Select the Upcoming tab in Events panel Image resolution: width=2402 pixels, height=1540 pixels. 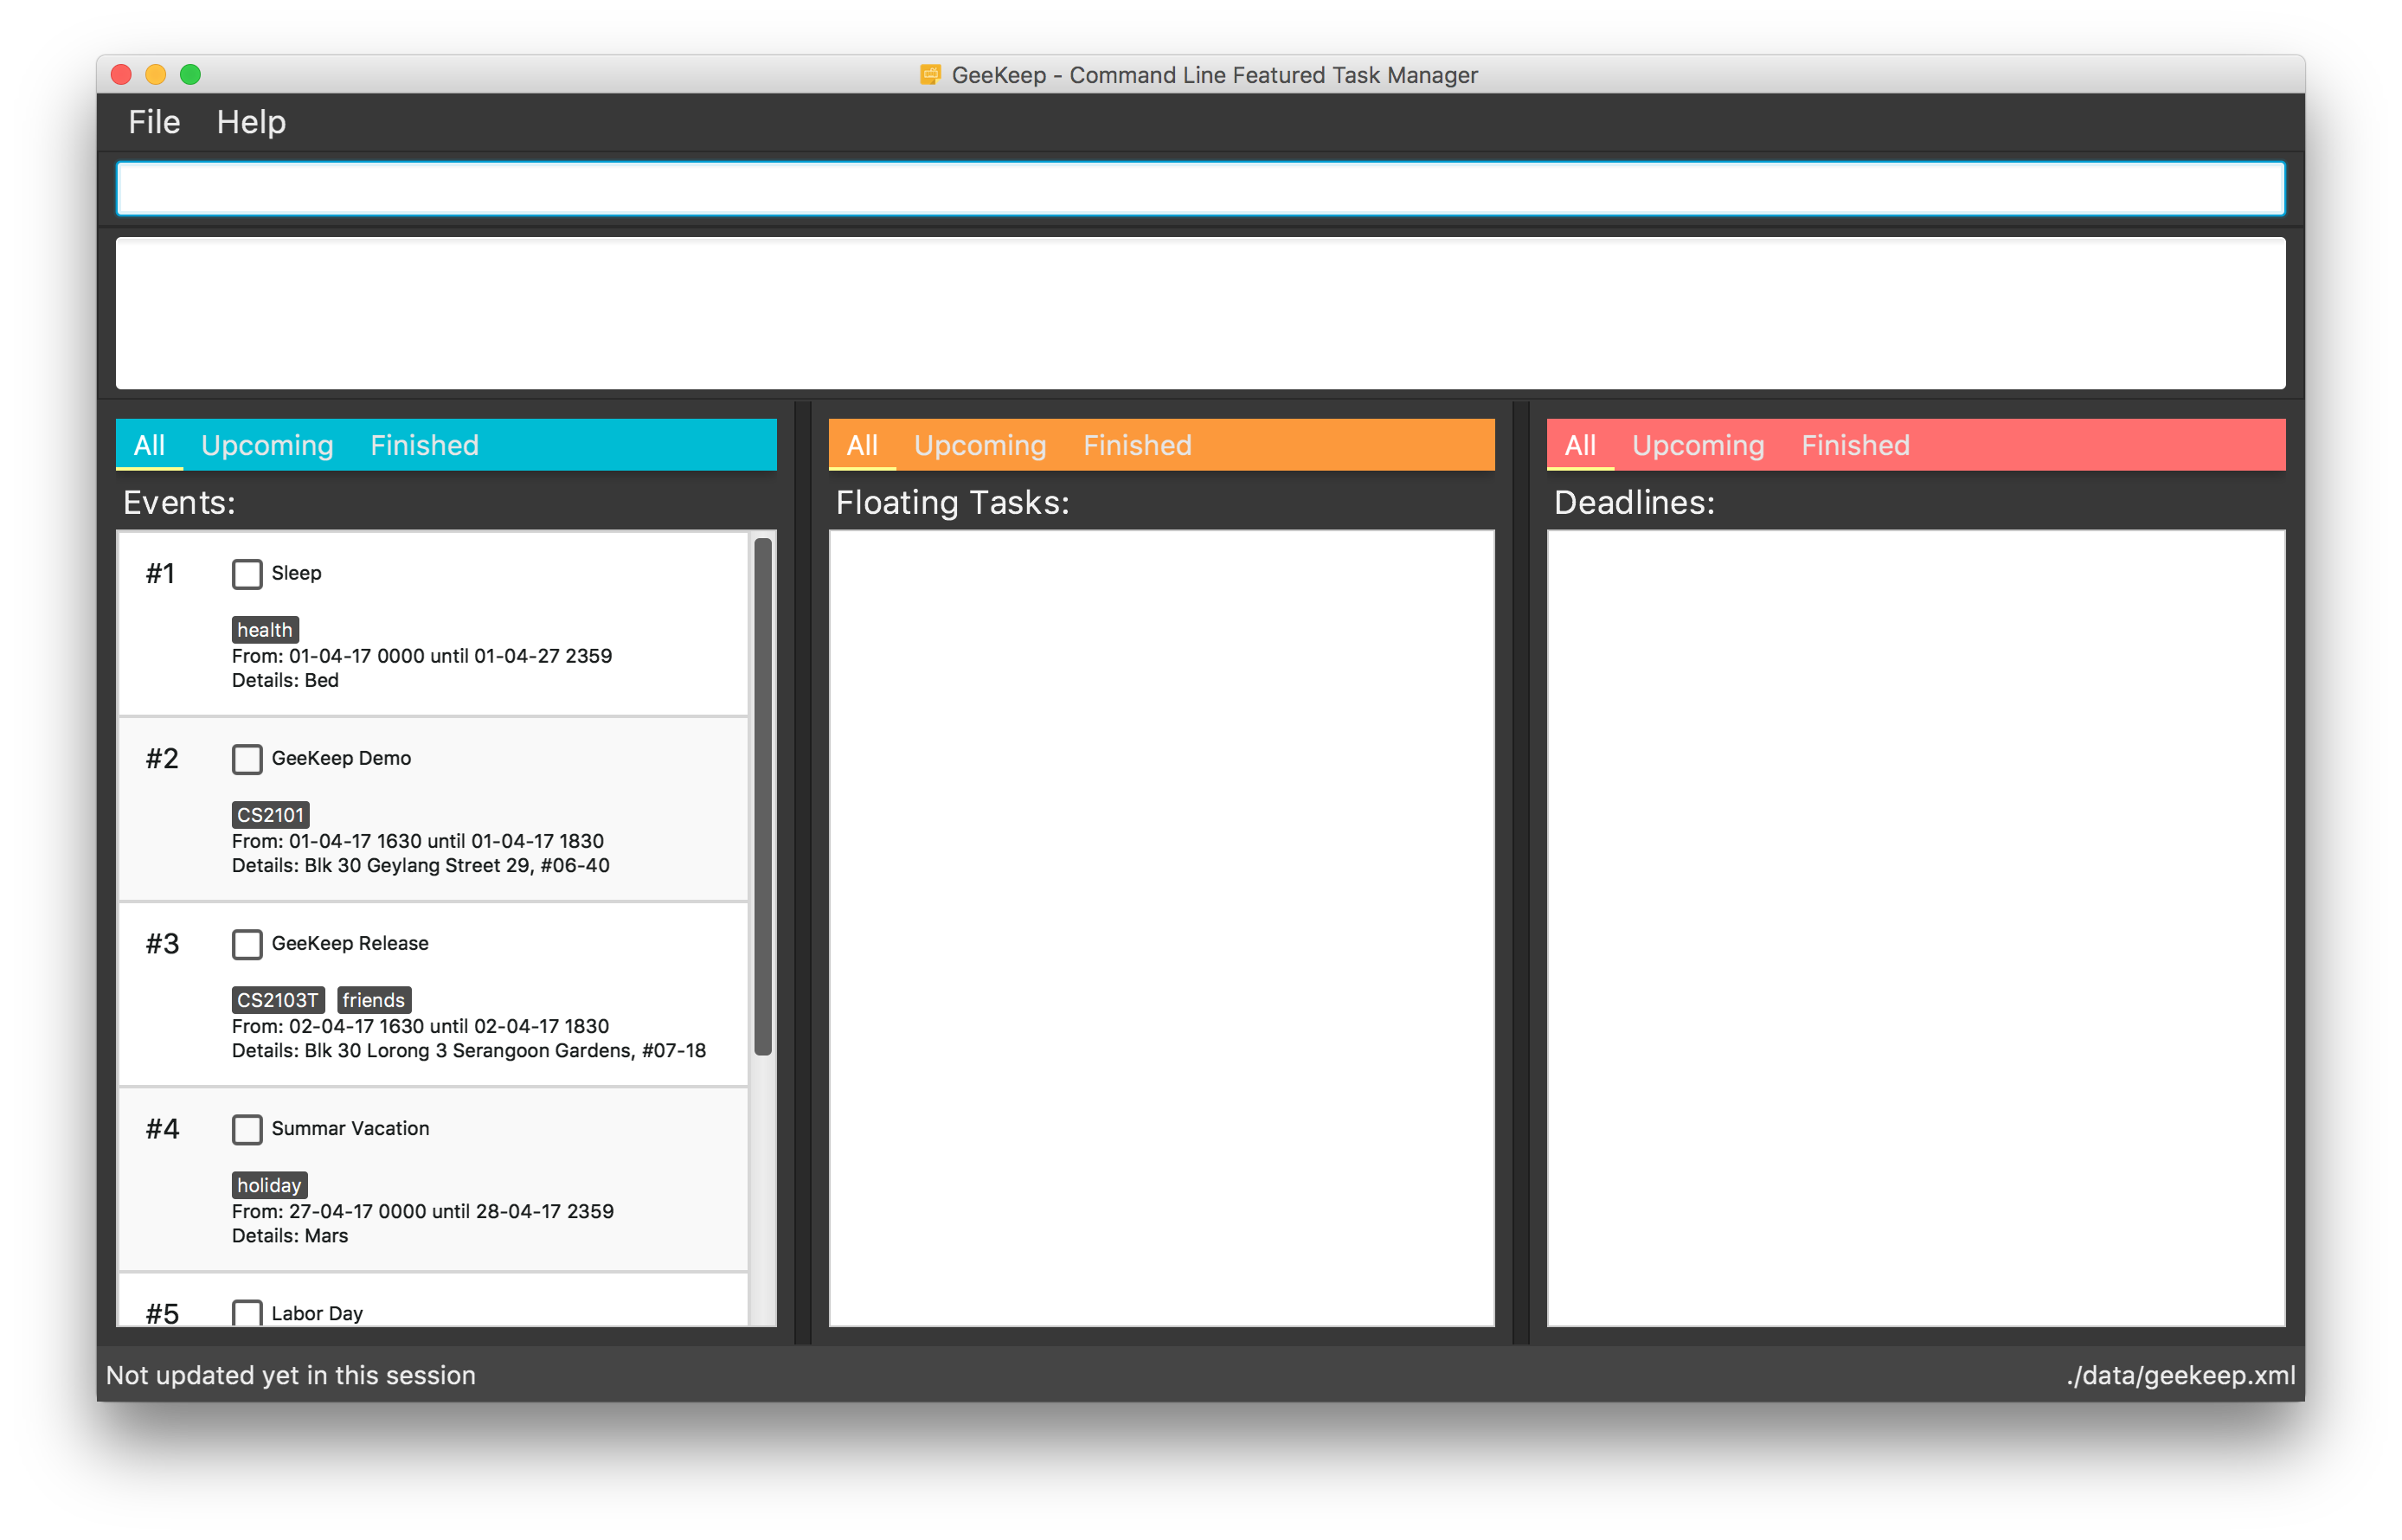(x=268, y=445)
